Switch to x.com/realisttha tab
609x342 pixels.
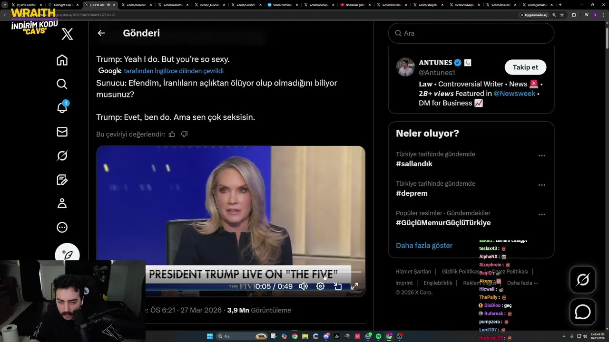[173, 5]
